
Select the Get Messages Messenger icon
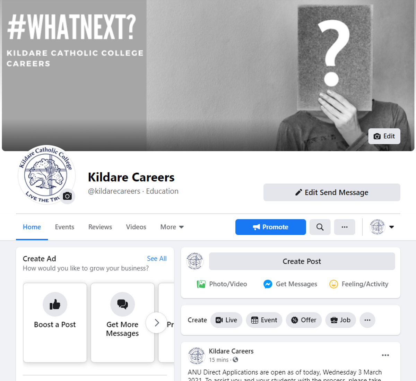268,284
